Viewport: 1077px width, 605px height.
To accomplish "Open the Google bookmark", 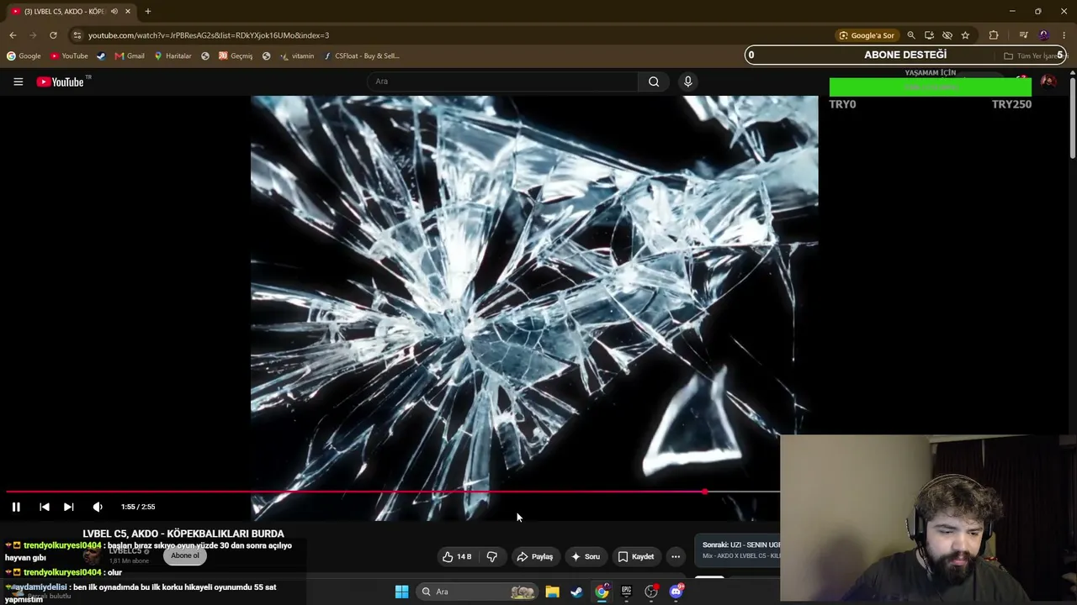I will click(x=24, y=56).
